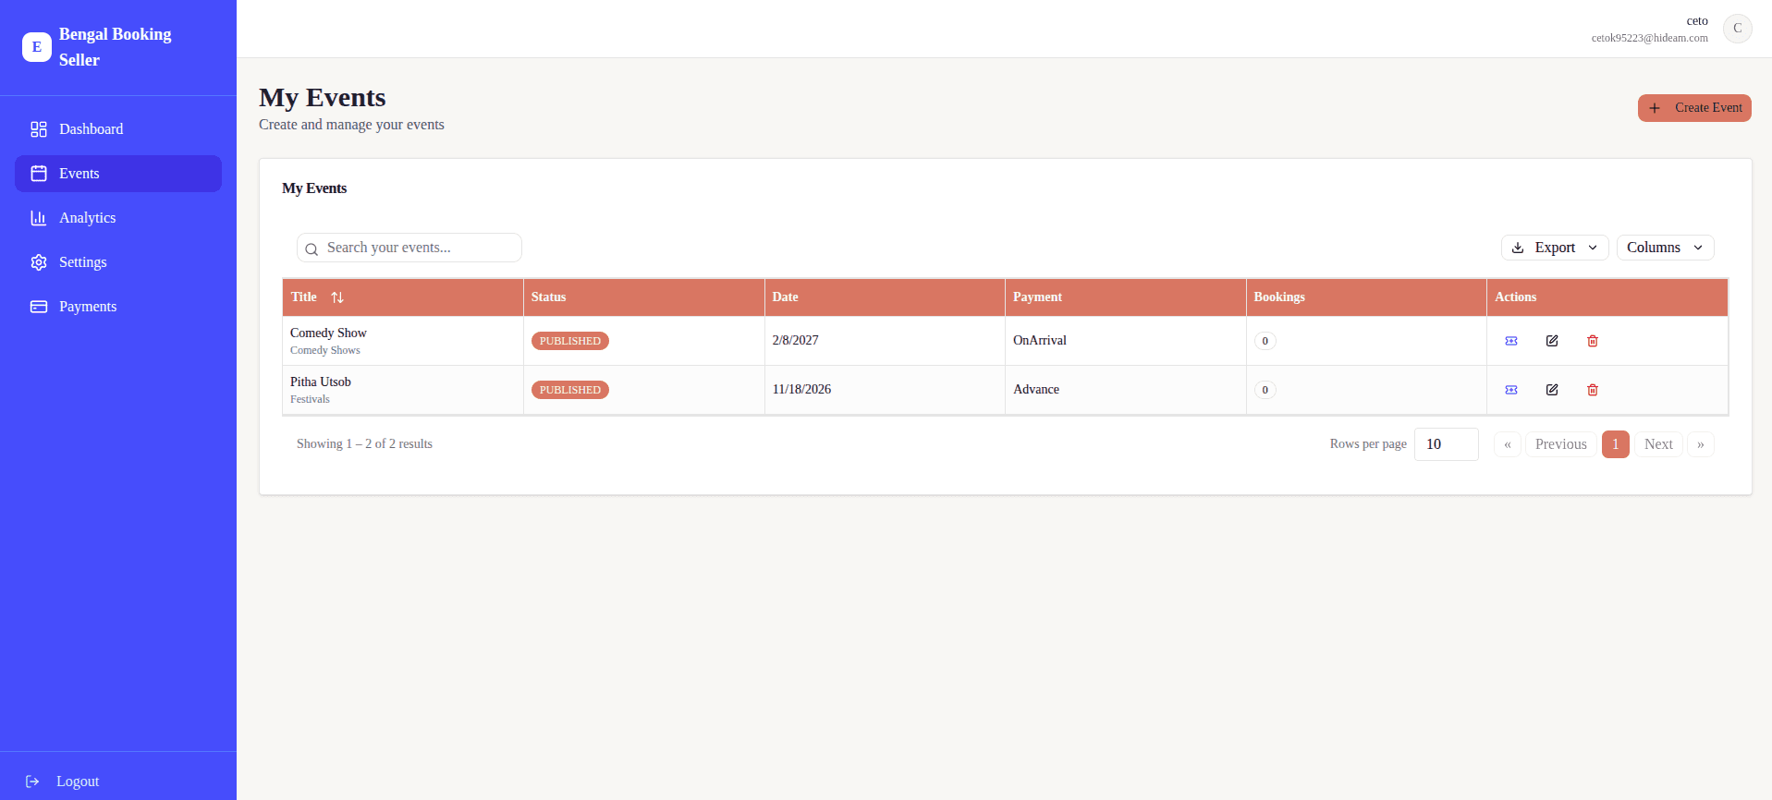Click the Rows per page field
The width and height of the screenshot is (1772, 800).
point(1446,444)
